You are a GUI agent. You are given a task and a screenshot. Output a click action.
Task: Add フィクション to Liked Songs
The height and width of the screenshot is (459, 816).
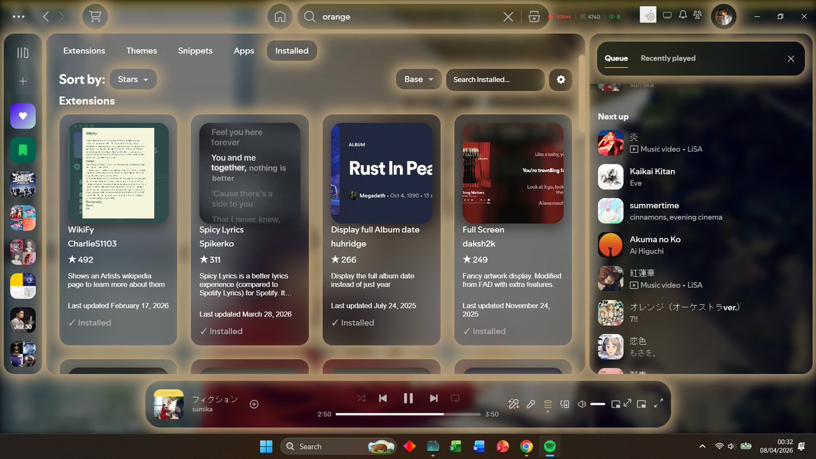[x=254, y=404]
